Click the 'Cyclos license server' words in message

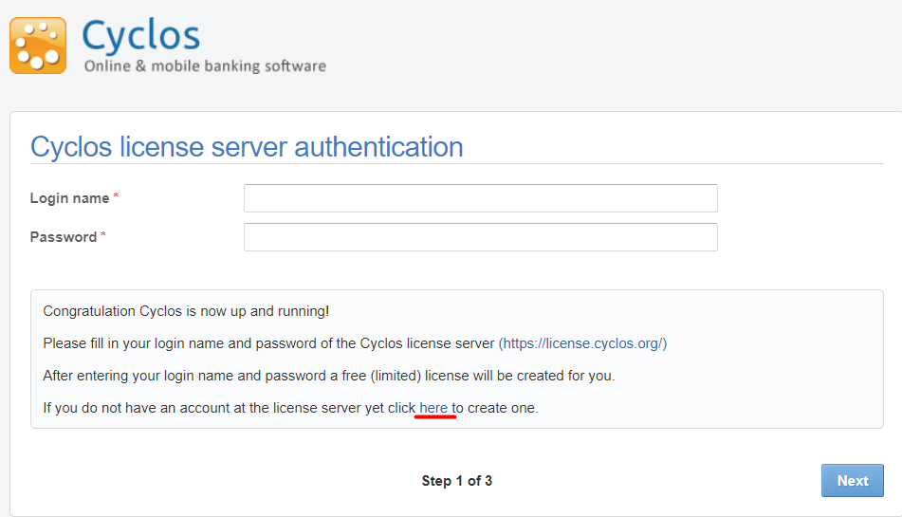427,343
